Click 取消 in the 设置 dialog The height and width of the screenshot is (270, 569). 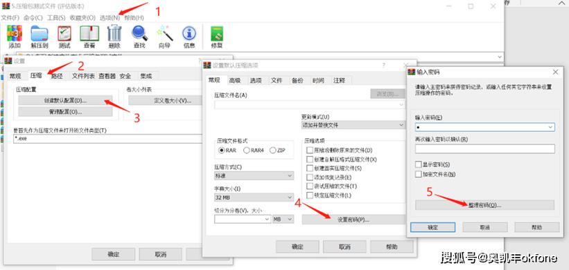[x=160, y=254]
